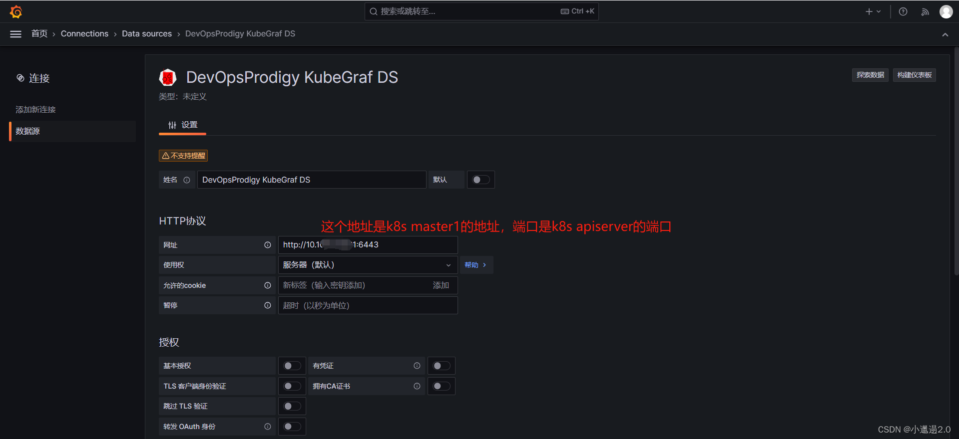959x439 pixels.
Task: Expand the plus menu dropdown arrow
Action: [879, 11]
